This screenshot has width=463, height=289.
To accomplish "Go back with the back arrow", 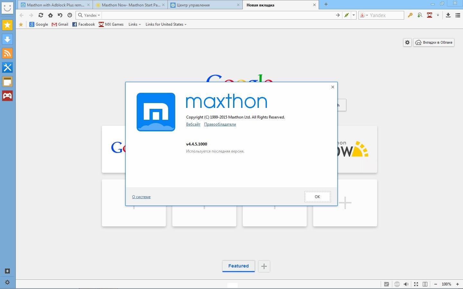I will coord(22,15).
